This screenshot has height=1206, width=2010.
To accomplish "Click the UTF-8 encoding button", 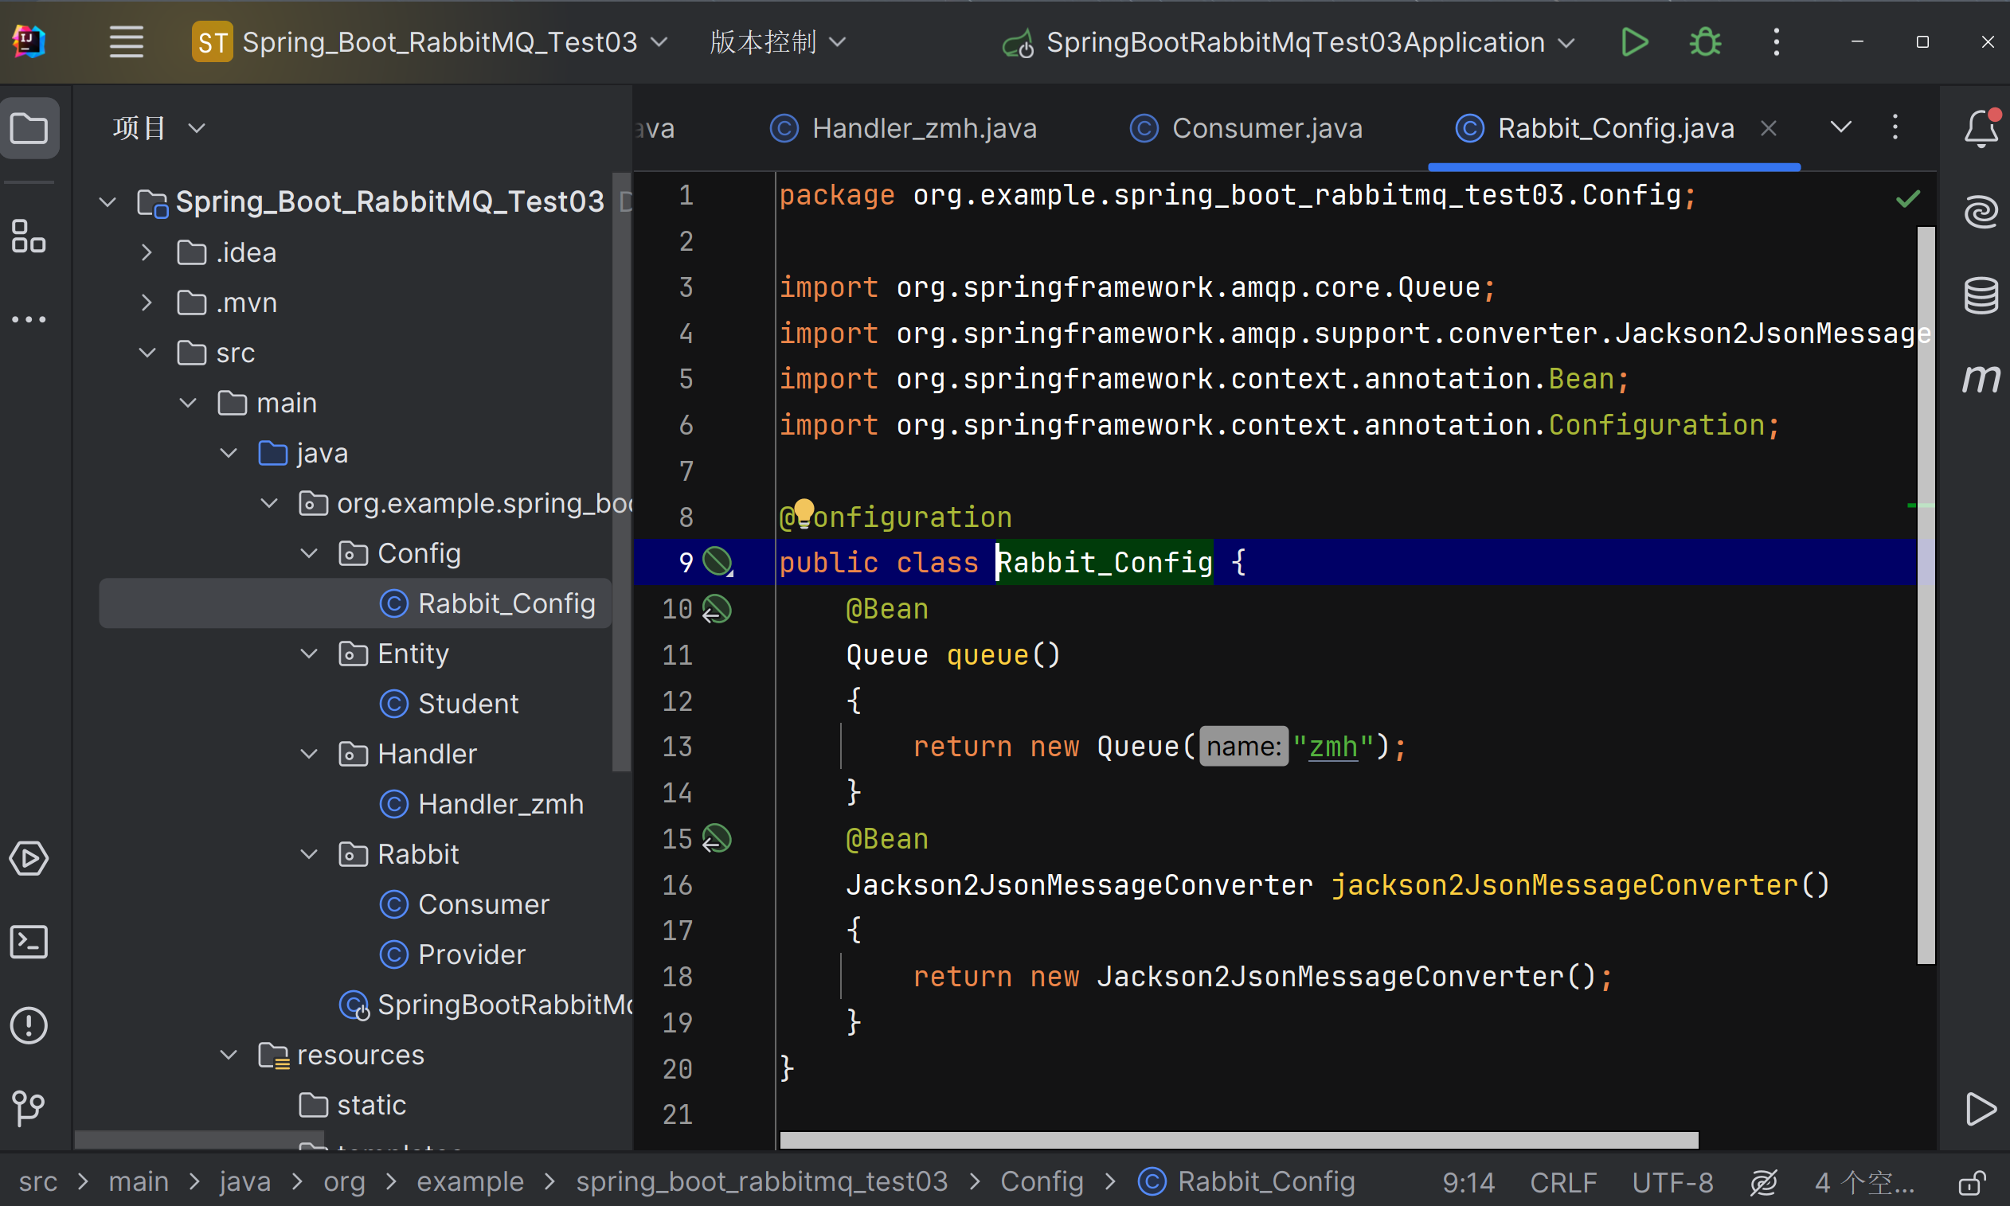I will 1672,1182.
